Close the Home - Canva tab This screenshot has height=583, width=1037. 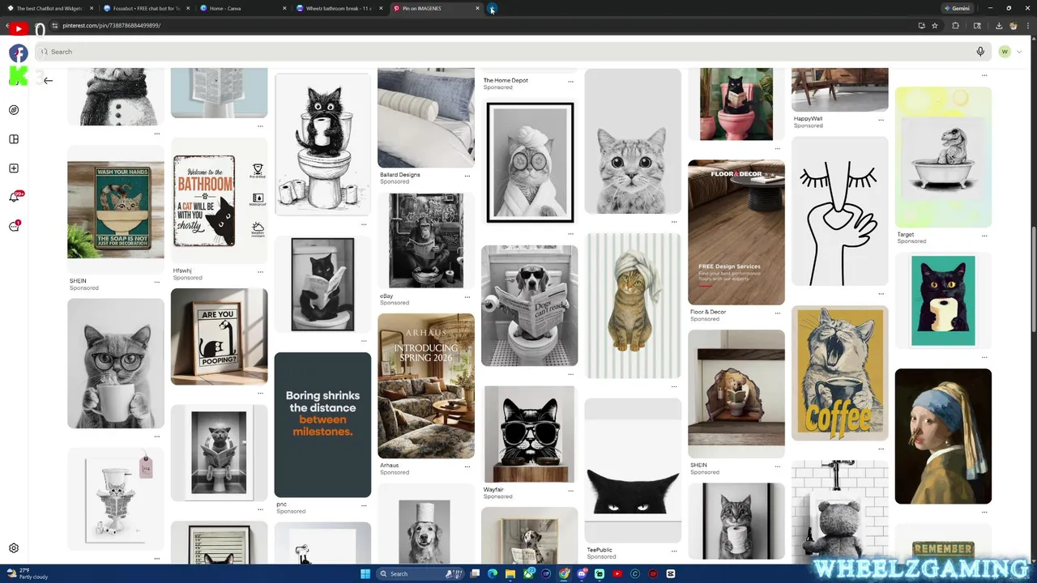coord(284,8)
